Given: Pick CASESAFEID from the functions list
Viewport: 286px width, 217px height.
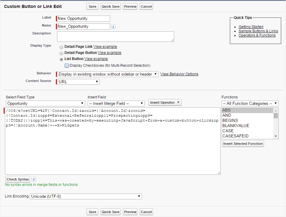Looking at the screenshot, I should 235,136.
